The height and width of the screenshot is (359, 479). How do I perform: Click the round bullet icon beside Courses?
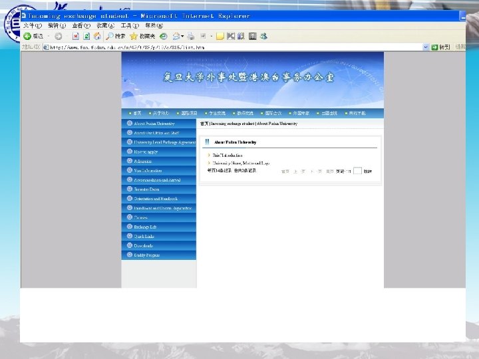coord(130,217)
